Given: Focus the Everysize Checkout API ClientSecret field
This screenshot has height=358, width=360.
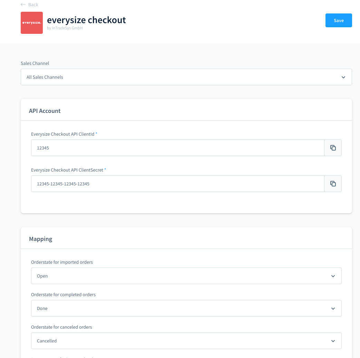Looking at the screenshot, I should tap(177, 184).
